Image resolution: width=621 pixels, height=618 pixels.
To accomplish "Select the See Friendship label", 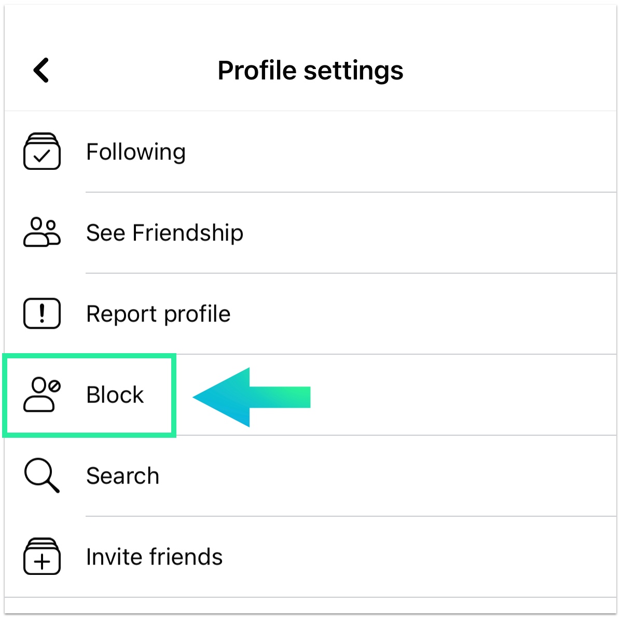I will coord(164,233).
